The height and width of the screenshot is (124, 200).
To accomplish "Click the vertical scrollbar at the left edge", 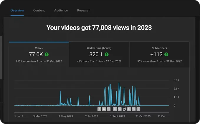I will [1, 57].
